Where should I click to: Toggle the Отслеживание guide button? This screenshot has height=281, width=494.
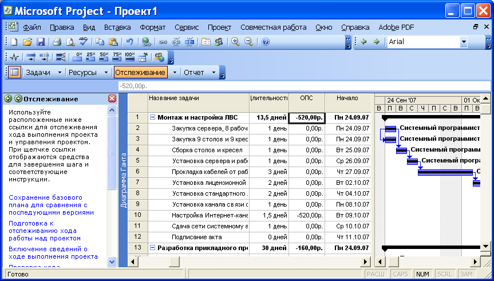tap(140, 73)
